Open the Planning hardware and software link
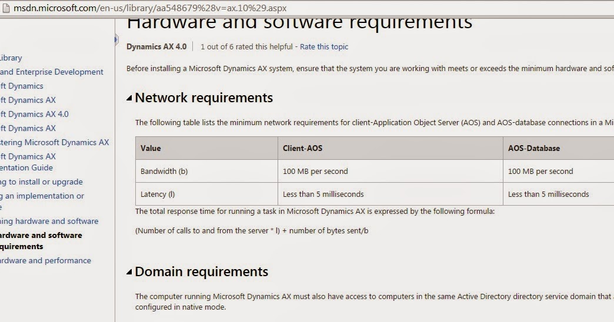The width and height of the screenshot is (614, 322). pyautogui.click(x=49, y=221)
